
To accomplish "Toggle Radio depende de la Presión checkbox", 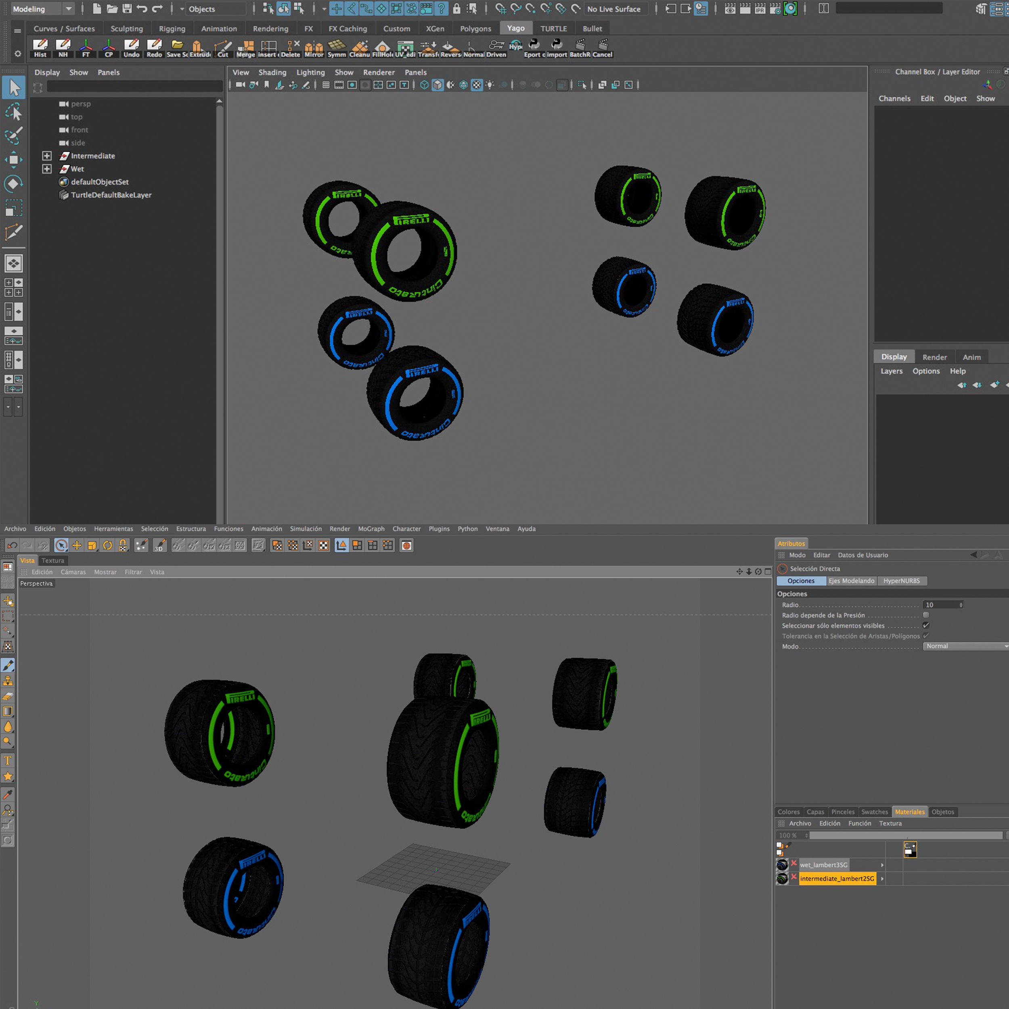I will (926, 615).
